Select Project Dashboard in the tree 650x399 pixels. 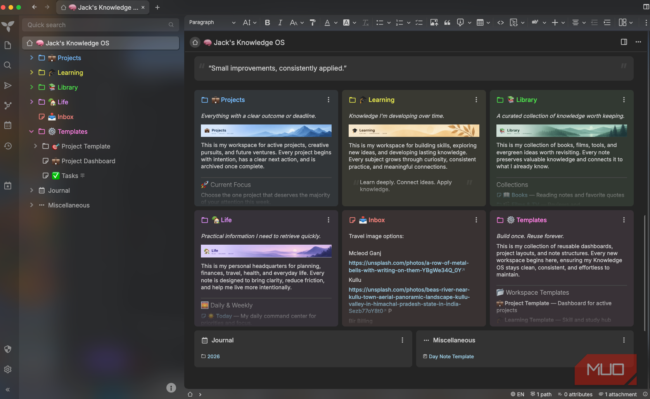click(88, 161)
